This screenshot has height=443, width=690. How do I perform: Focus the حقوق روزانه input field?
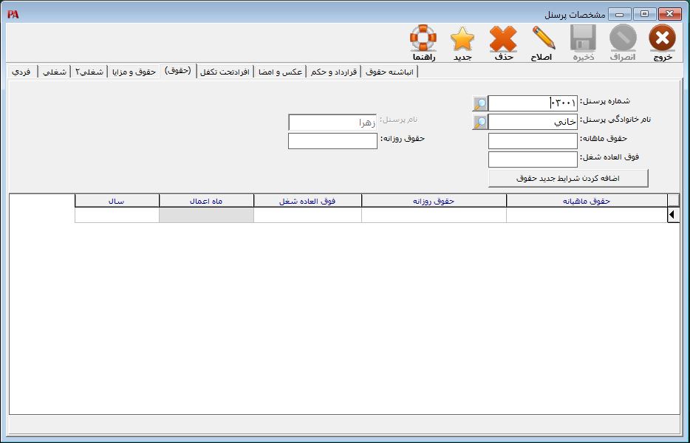tap(332, 141)
